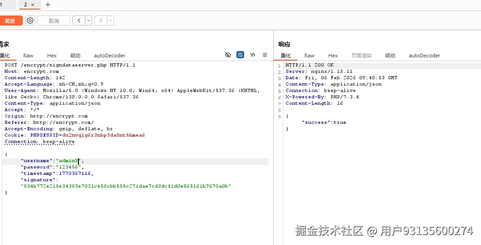Select the request Hex tab

[52, 56]
